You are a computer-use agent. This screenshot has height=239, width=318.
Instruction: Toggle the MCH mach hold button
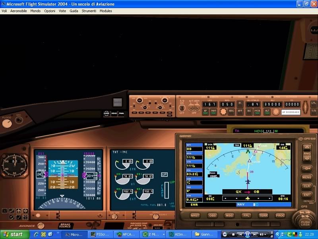(257, 112)
